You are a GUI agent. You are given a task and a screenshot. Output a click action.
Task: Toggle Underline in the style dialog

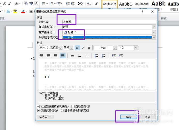[89, 48]
